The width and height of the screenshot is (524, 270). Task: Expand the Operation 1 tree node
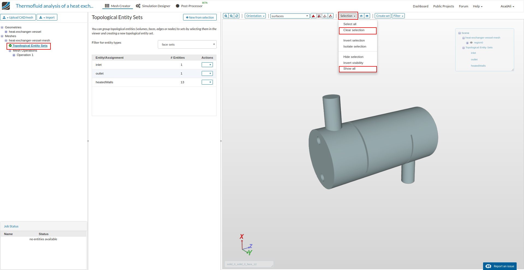tap(14, 55)
